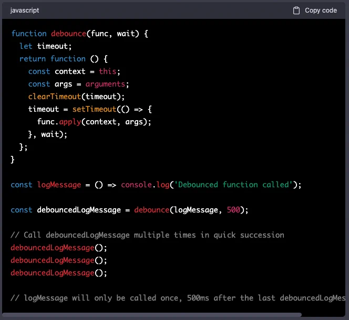Click the comment about calling in quick succession

pyautogui.click(x=147, y=235)
